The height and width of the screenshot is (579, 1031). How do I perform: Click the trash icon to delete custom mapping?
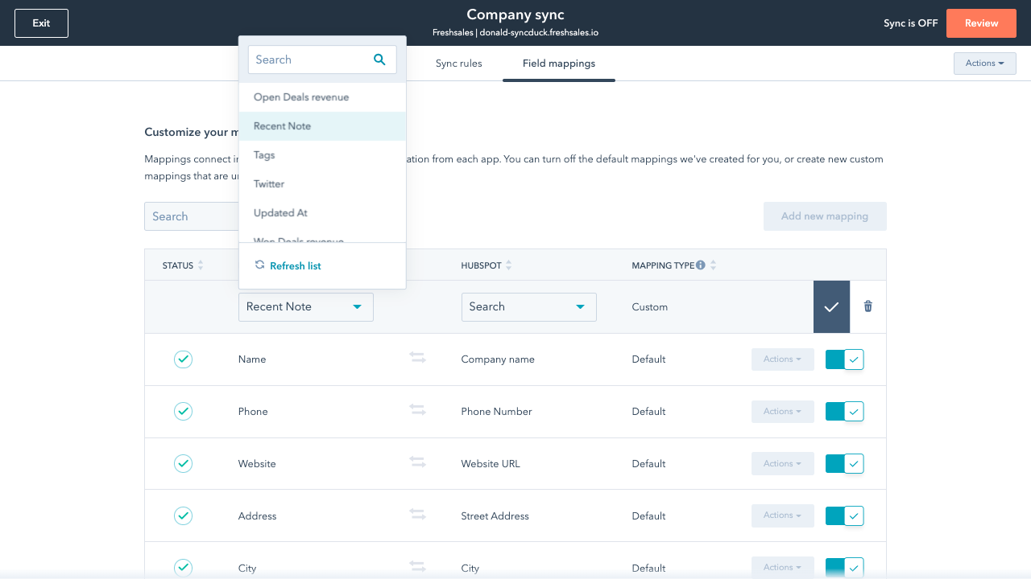tap(867, 306)
